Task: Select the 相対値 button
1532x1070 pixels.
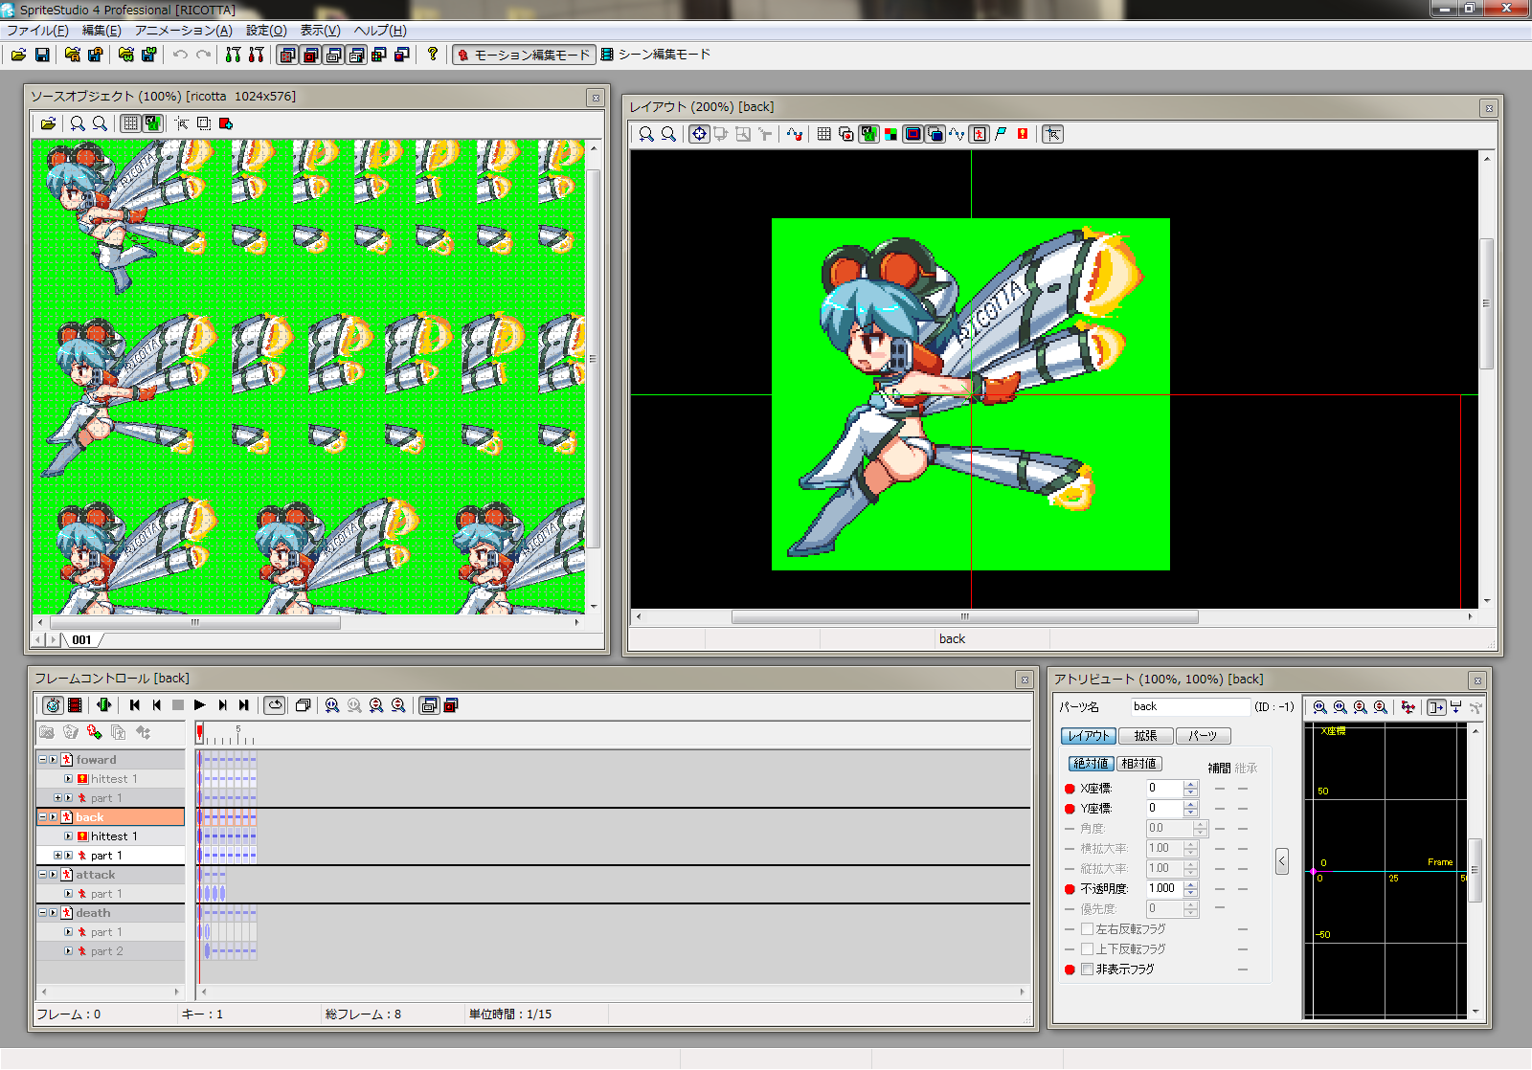Action: (x=1138, y=764)
